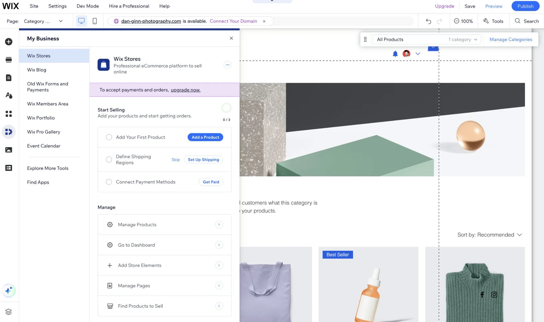Open the Page Category dropdown

coord(43,21)
